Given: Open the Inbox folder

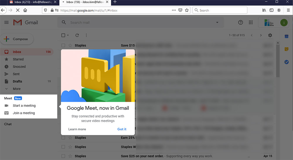Looking at the screenshot, I should pos(27,52).
